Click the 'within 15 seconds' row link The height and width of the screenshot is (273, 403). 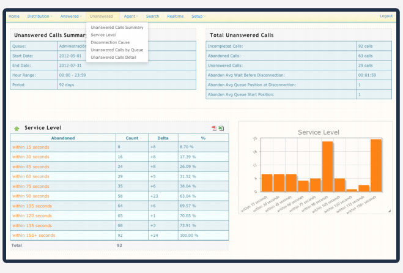click(31, 147)
